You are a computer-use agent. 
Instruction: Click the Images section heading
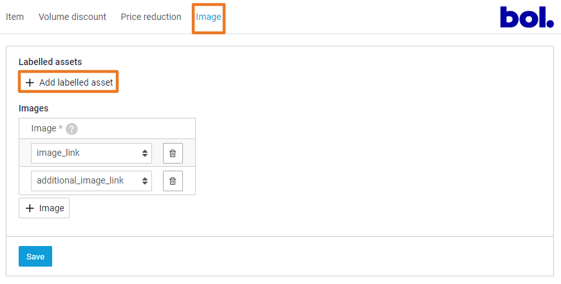(x=33, y=108)
